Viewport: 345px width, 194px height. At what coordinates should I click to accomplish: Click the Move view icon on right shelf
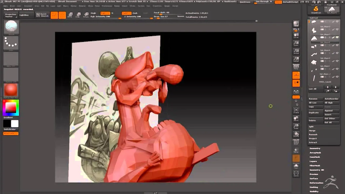(296, 119)
